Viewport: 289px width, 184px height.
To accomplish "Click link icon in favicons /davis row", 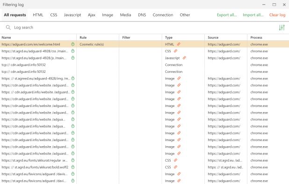I will pos(179,174).
